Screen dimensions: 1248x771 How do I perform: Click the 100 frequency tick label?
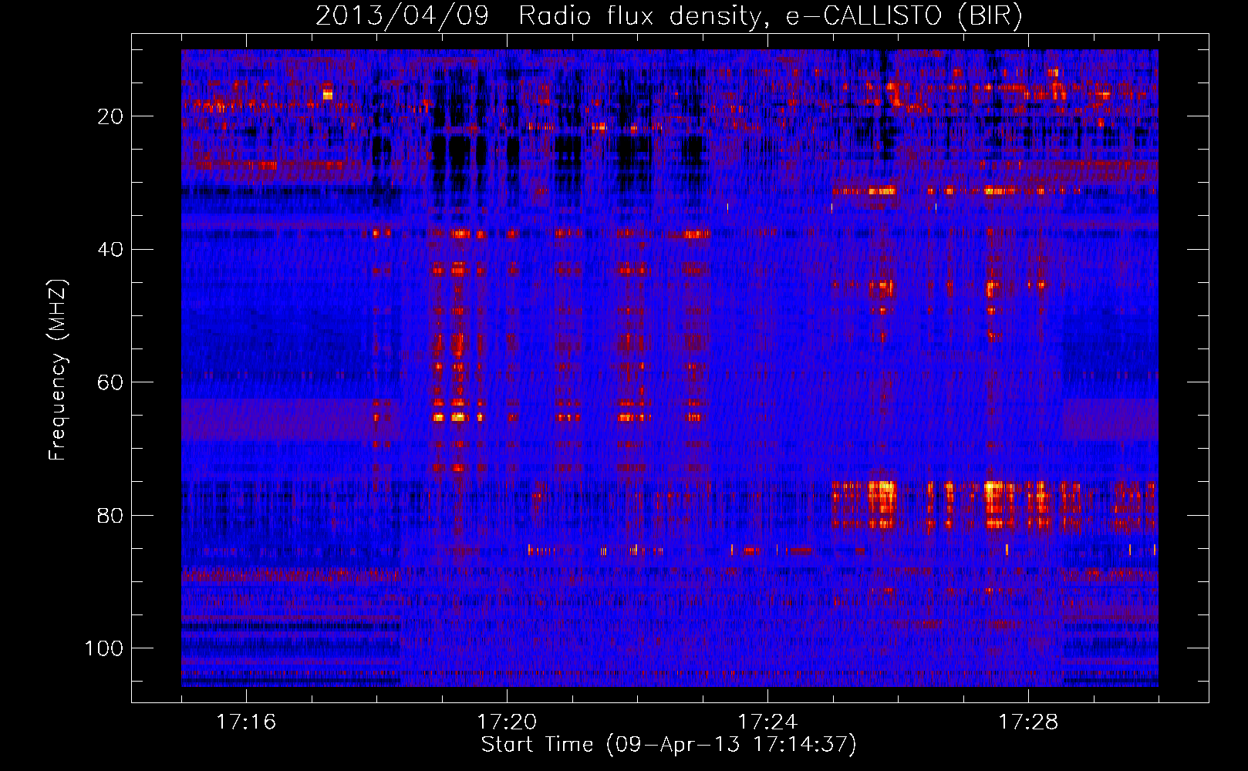point(105,648)
